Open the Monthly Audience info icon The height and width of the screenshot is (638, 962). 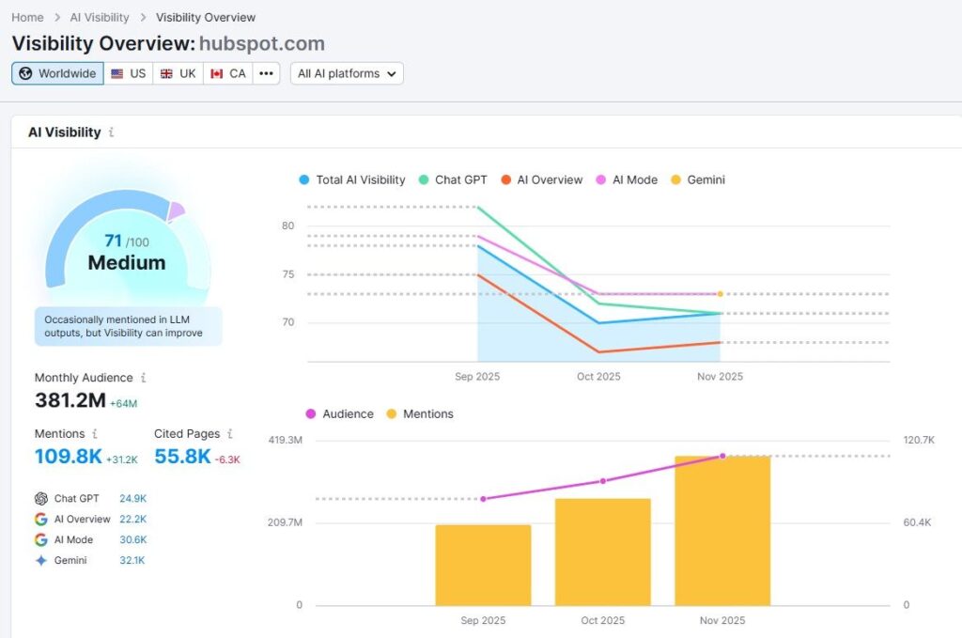(x=143, y=378)
